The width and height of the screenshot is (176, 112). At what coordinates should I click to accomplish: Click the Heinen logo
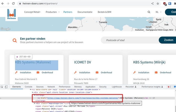(12, 14)
